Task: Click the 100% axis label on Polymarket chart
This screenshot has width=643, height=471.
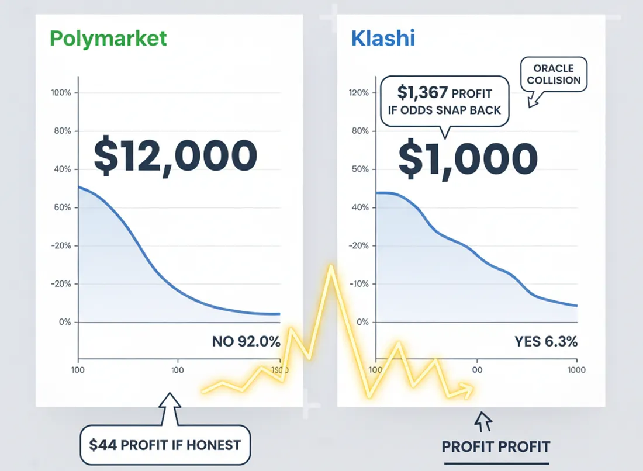Action: pyautogui.click(x=61, y=93)
